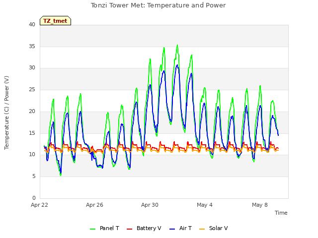
Task: Click the blue Air T legend swatch
Action: [172, 229]
